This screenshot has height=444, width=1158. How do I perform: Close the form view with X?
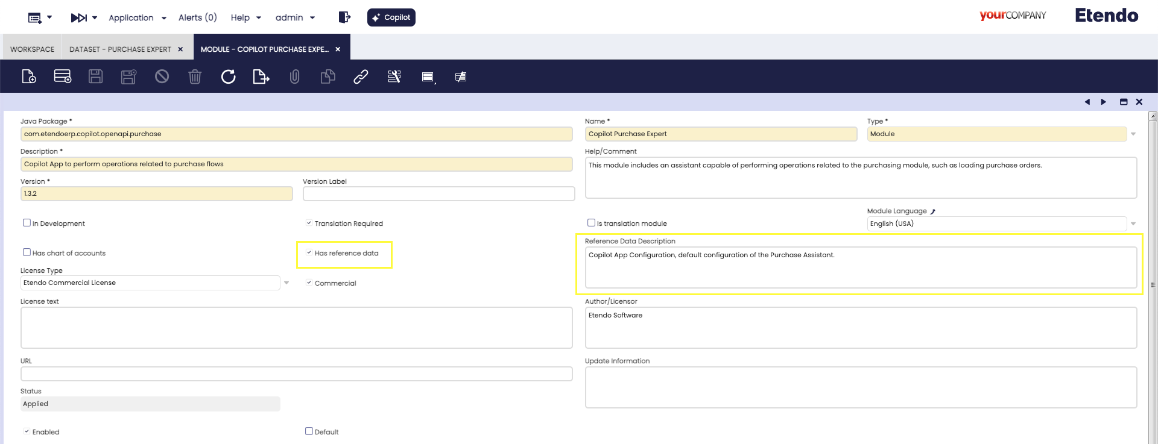click(1139, 102)
